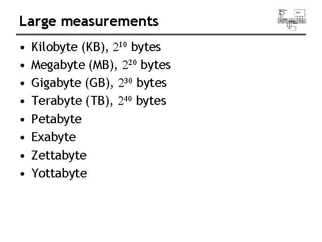Click the bus diagram thumbnail in the corner
The image size is (322, 242).
(x=292, y=18)
